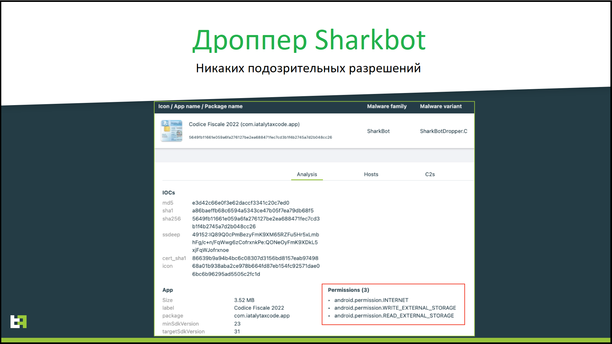Image resolution: width=612 pixels, height=344 pixels.
Task: Select the md5 value e3d42c66e0f3e62daccf3341c20c7ed0
Action: coord(241,203)
